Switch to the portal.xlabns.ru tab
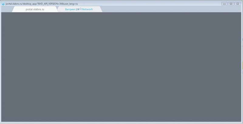The image size is (243, 124). 35,9
